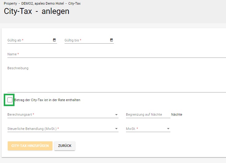Open the Gültig ab calendar picker
This screenshot has width=226, height=163.
point(54,40)
